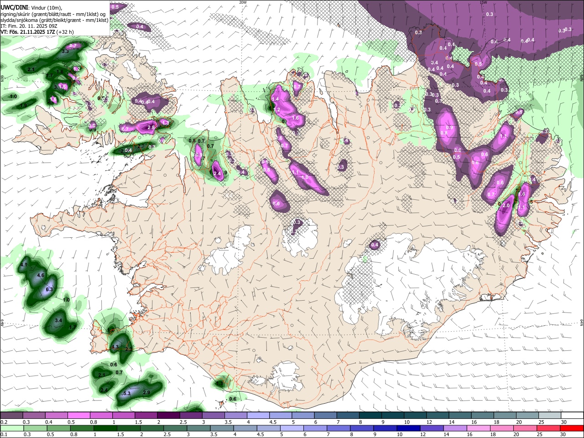Click the deep navy rain swatch at 10
The width and height of the screenshot is (584, 438).
pyautogui.click(x=407, y=428)
